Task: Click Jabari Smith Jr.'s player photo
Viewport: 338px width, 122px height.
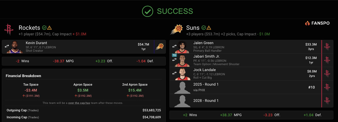Action: 182,60
